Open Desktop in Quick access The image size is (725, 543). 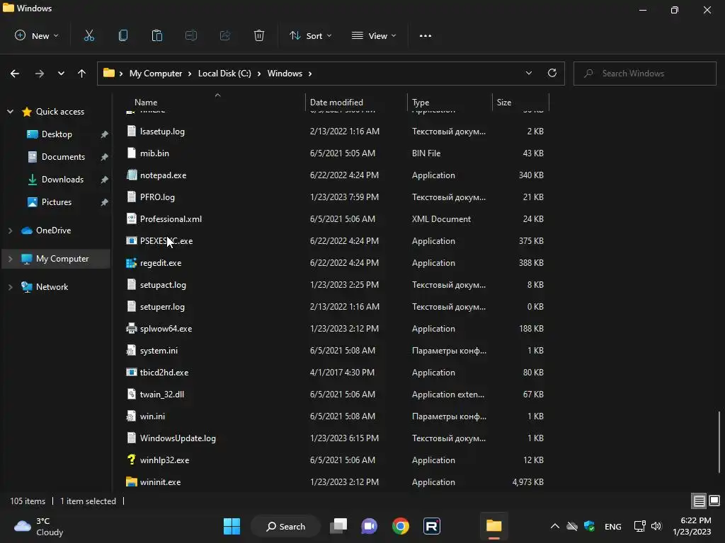[x=57, y=134]
